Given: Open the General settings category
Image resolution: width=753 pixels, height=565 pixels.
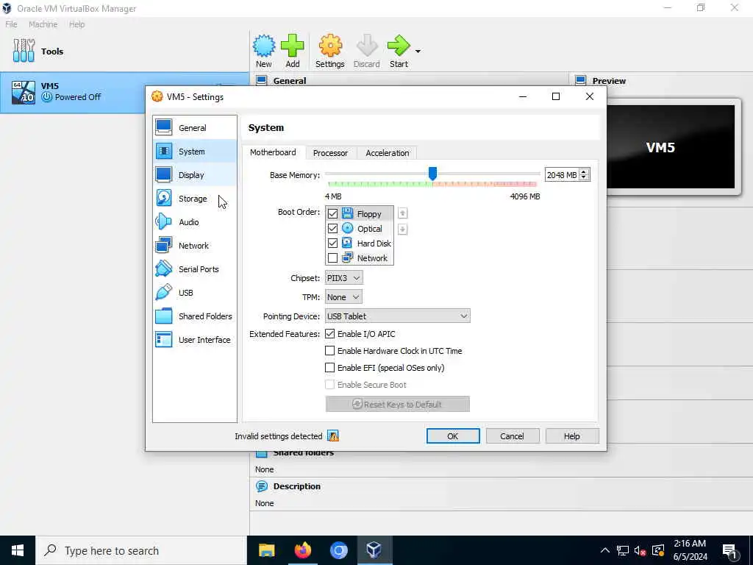Looking at the screenshot, I should click(x=194, y=128).
